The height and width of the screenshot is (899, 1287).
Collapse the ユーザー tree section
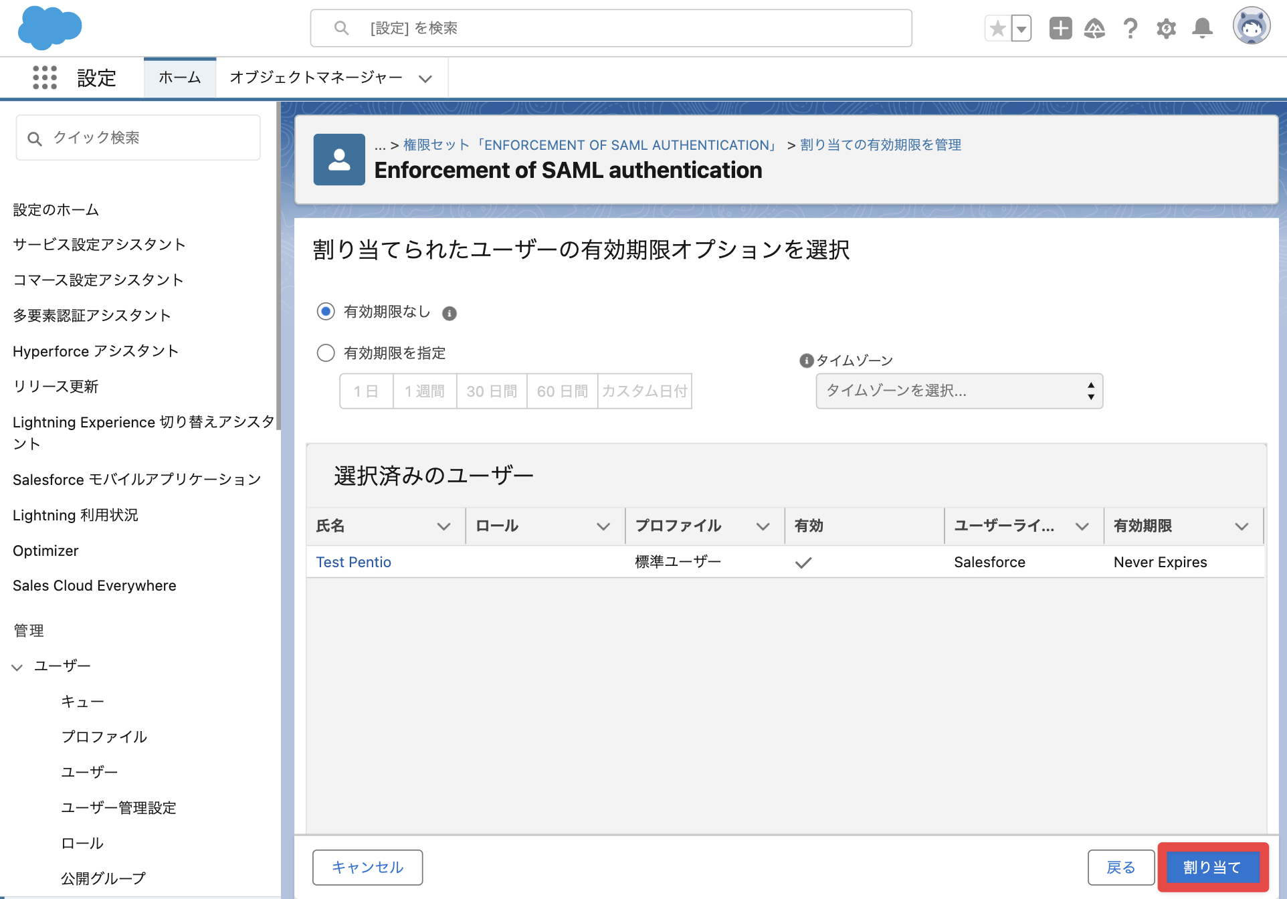click(x=17, y=667)
